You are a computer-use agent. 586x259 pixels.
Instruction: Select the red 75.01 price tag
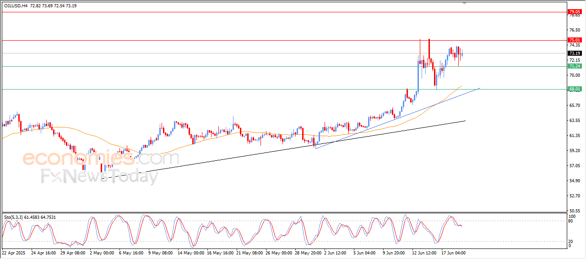[x=574, y=40]
